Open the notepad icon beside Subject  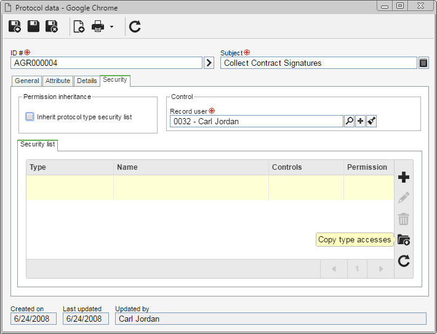(x=423, y=63)
